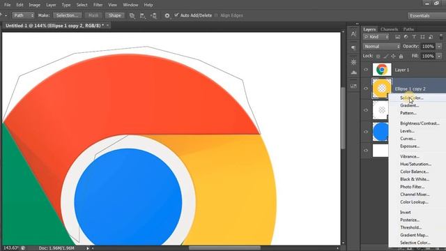Click the status bar document info icon

click(23, 248)
